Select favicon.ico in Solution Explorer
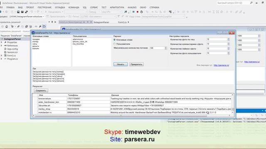 coord(12,53)
